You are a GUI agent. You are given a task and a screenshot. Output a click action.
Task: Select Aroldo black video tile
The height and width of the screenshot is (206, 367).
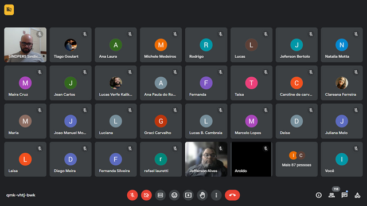click(x=251, y=159)
